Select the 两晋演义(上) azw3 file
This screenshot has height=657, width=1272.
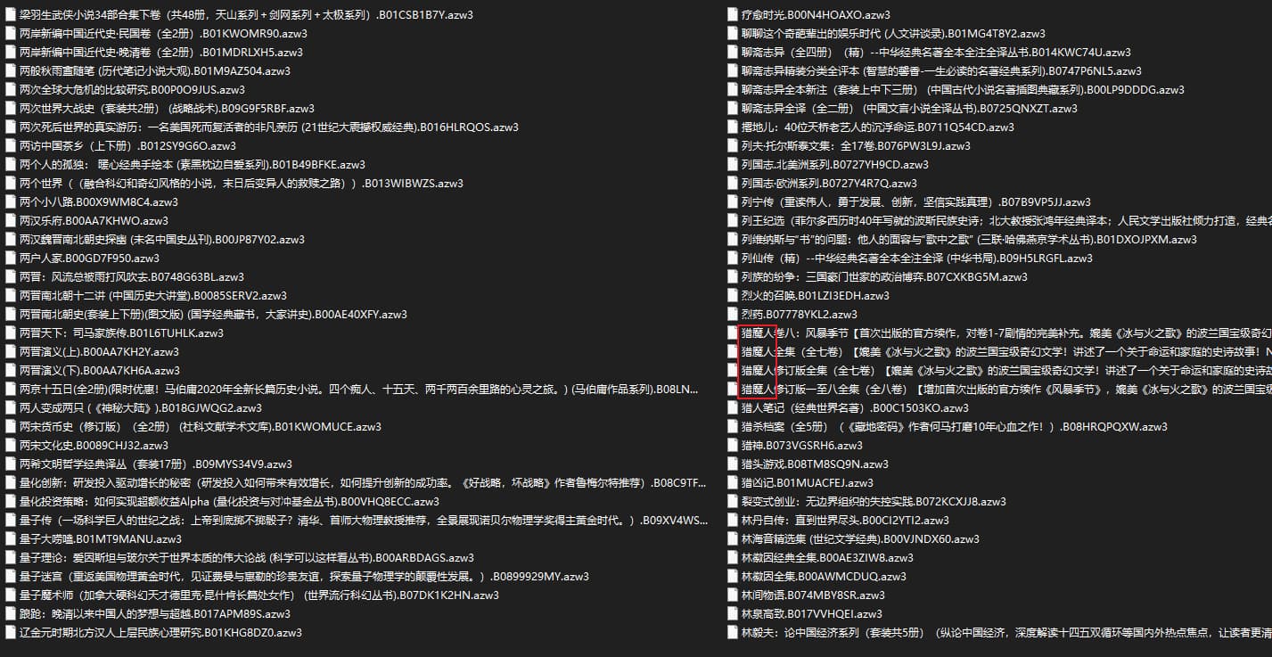point(99,352)
